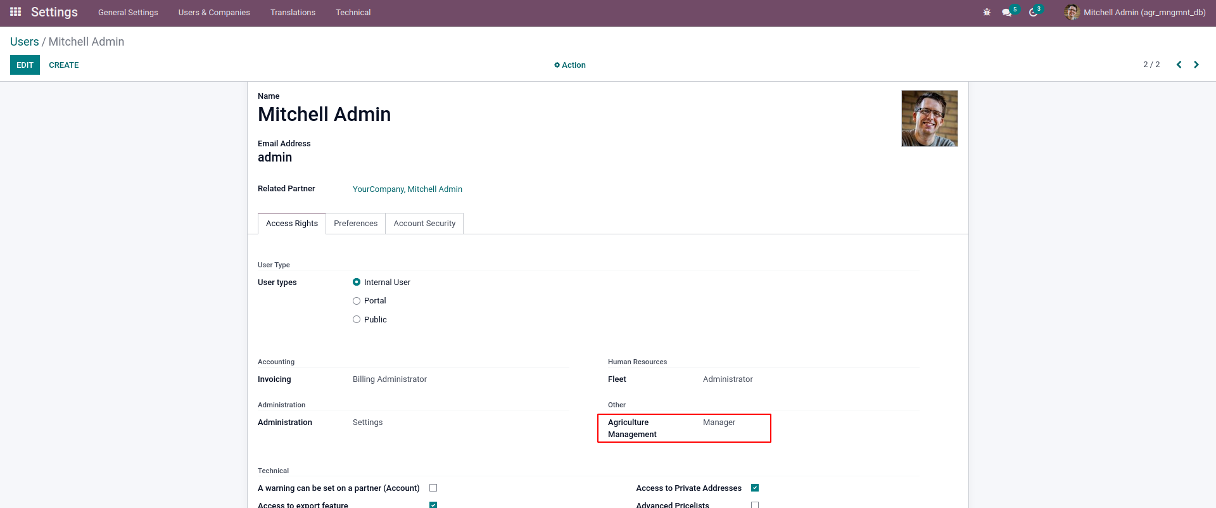Open the activities clock icon
The width and height of the screenshot is (1216, 508).
[1033, 13]
